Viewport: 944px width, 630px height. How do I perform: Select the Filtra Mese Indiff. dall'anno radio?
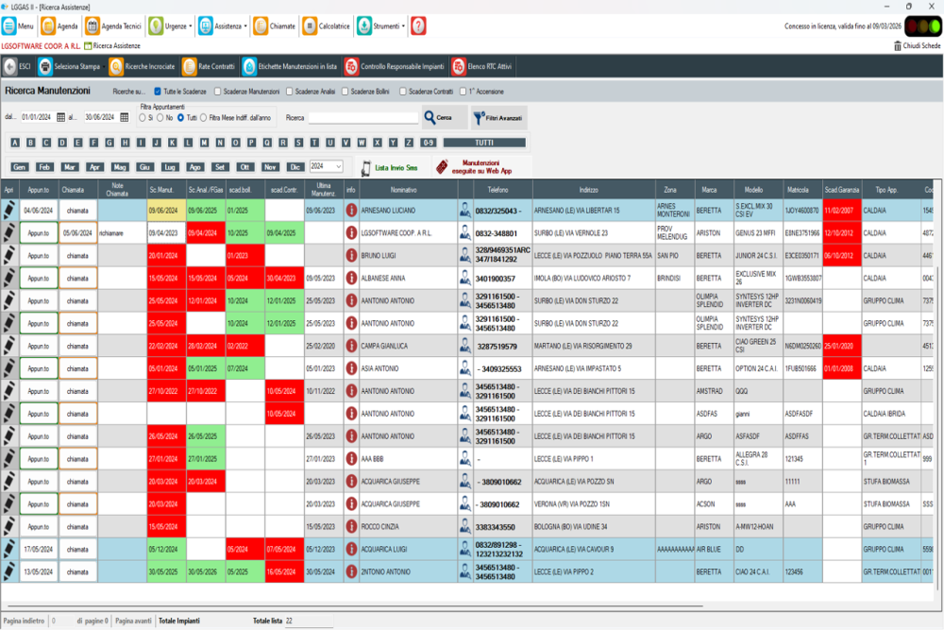204,118
